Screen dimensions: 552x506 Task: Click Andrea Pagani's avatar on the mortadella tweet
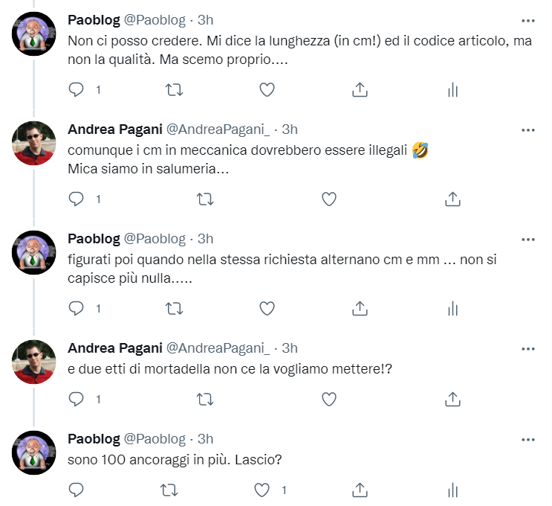tap(35, 362)
